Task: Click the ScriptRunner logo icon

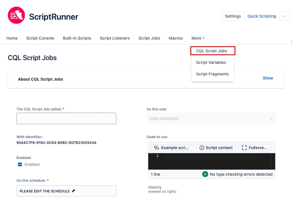Action: 16,15
